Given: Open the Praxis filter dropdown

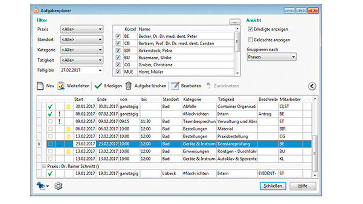Looking at the screenshot, I should coord(81,29).
